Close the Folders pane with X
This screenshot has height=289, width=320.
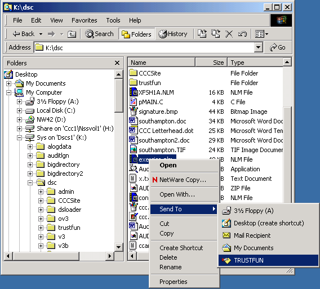[117, 63]
